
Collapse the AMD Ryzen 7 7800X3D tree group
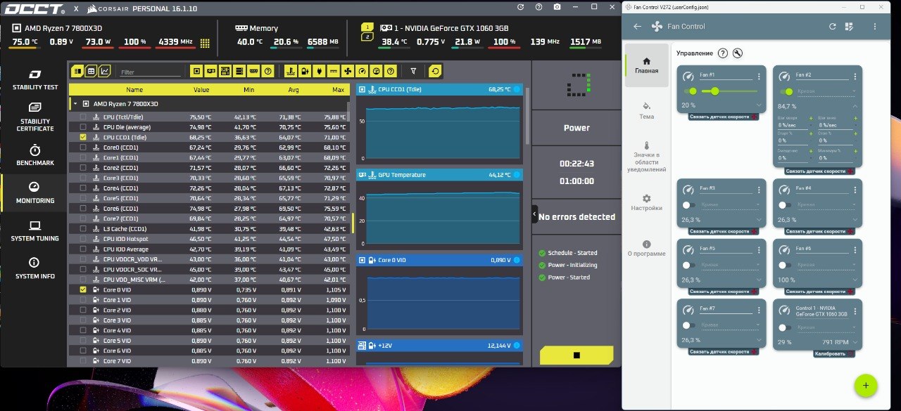75,103
